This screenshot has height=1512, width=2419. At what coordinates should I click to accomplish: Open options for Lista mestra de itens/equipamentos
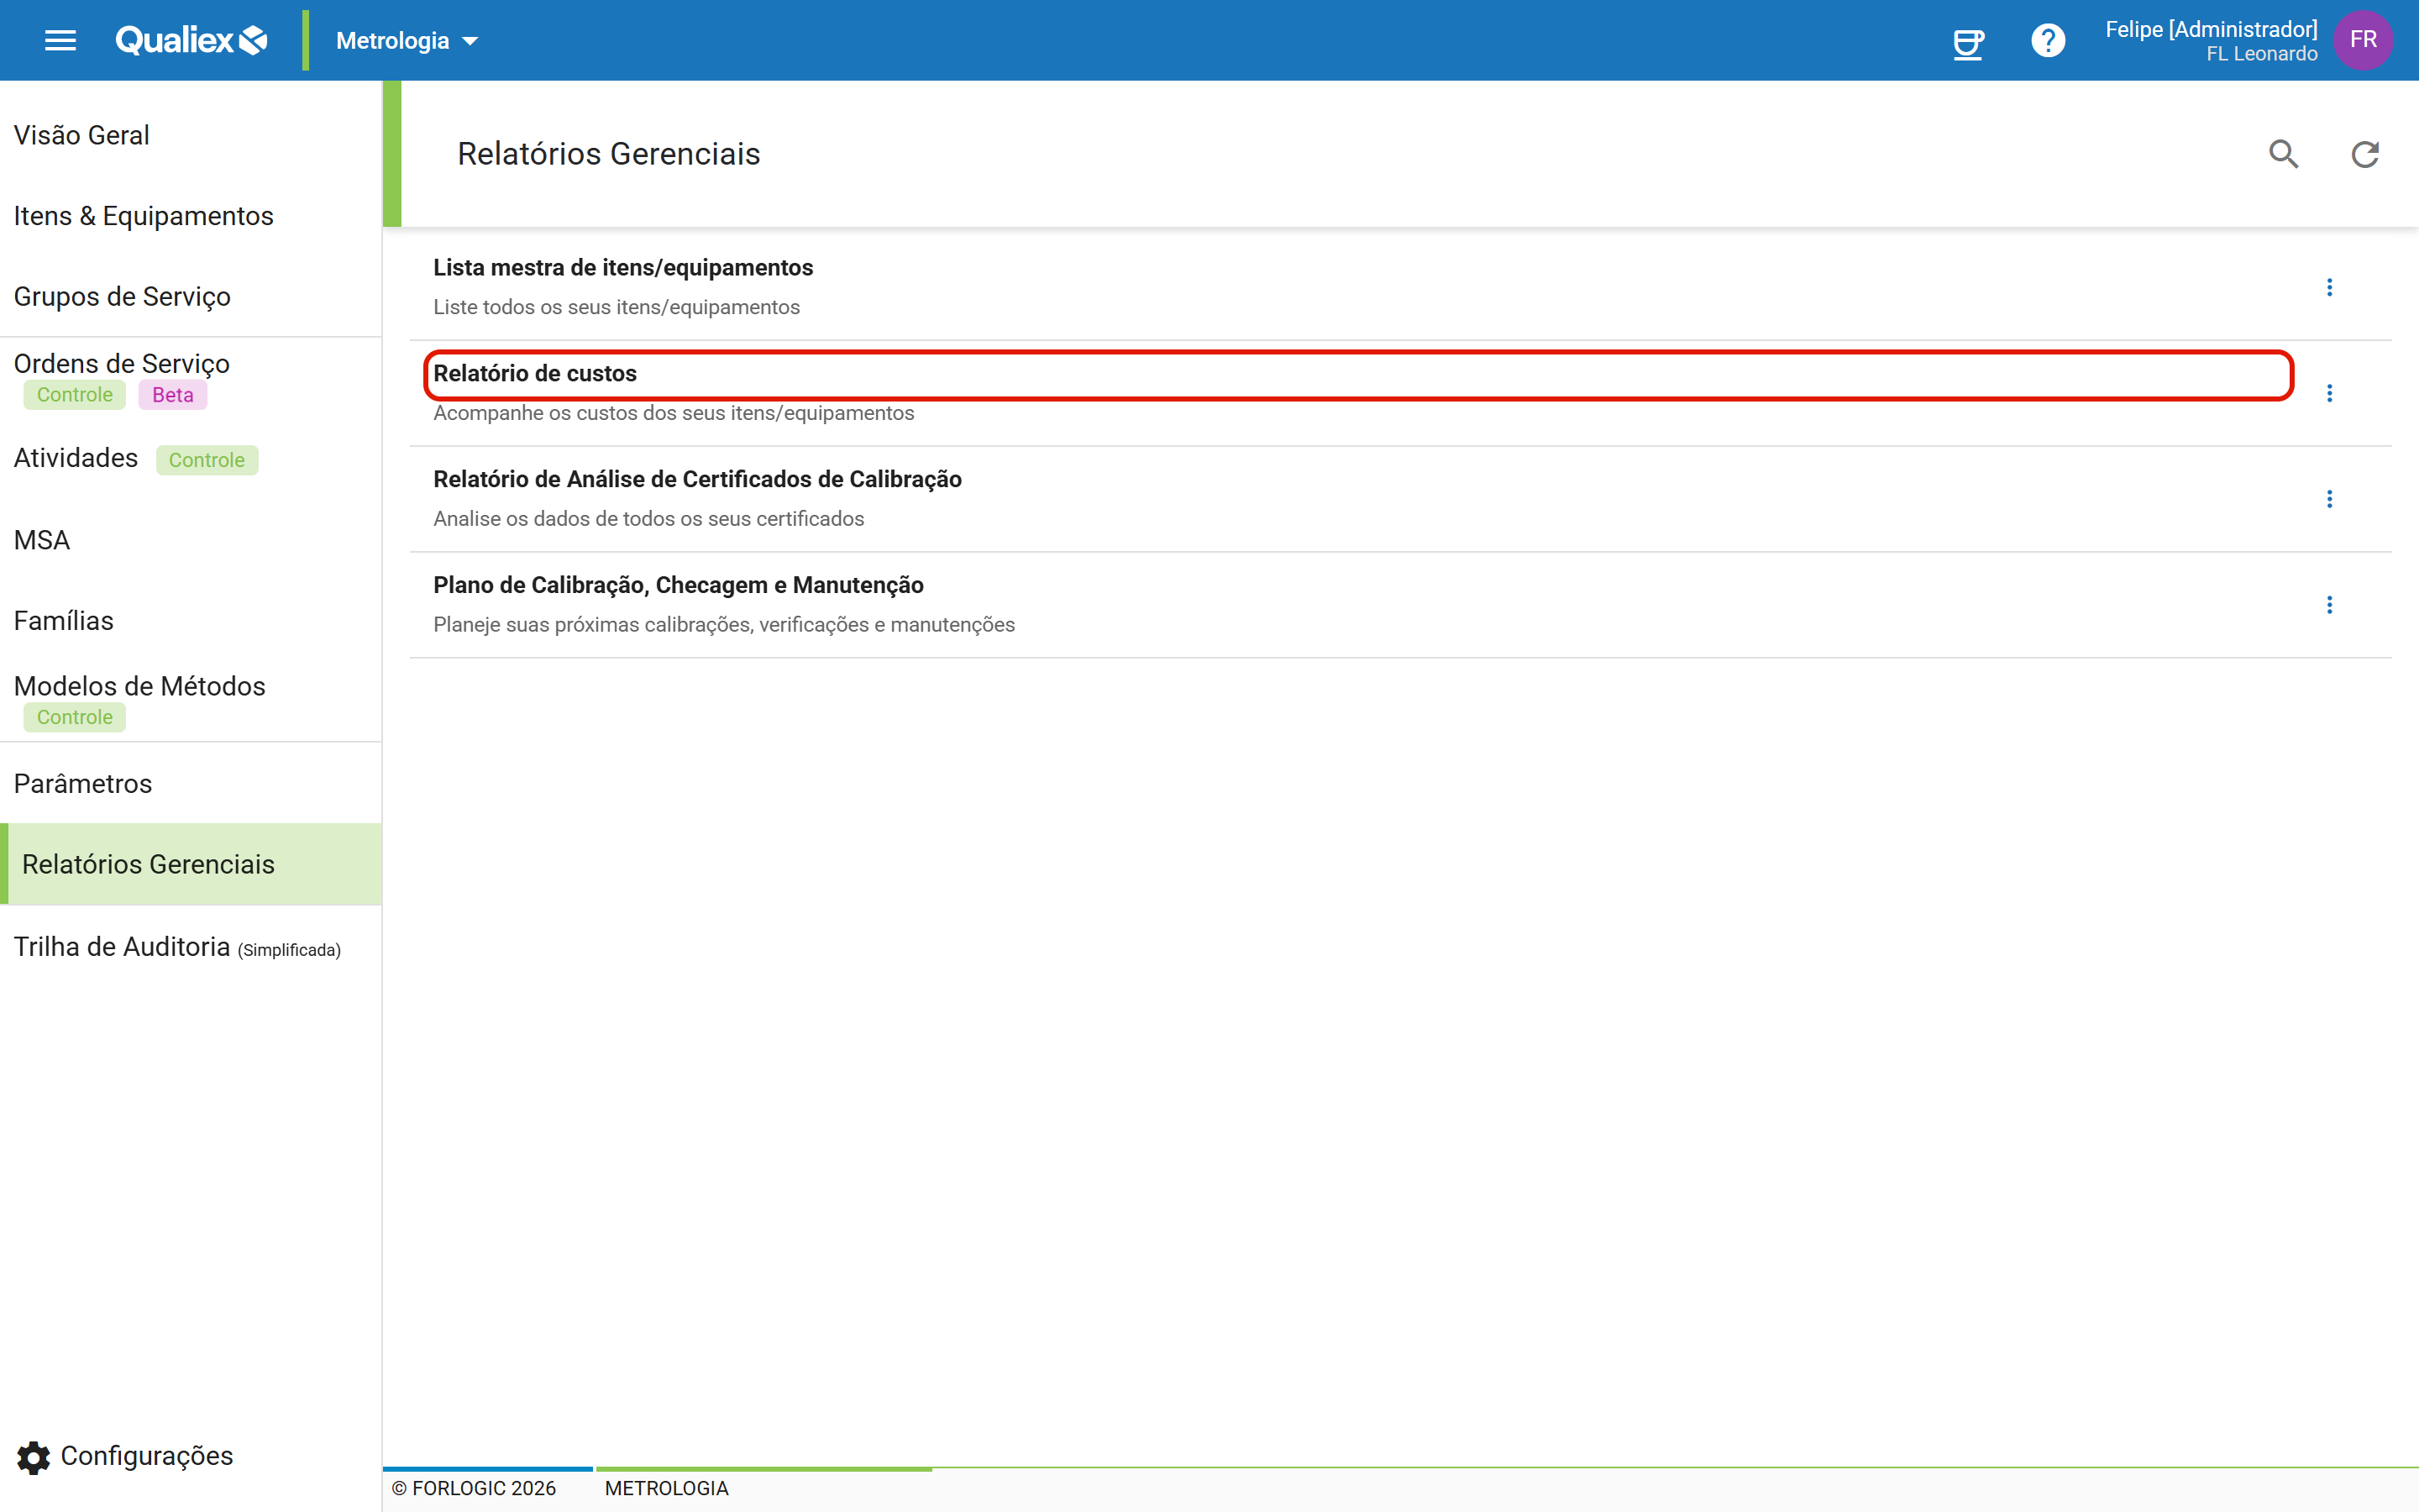[2329, 288]
